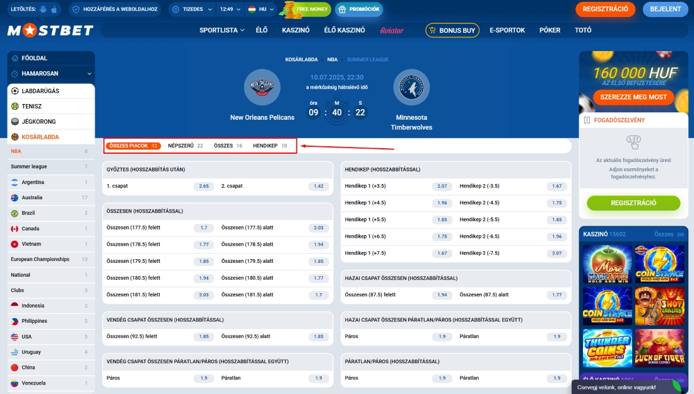Select the Népszerű markets tab
Screen dimensions: 694x394
pyautogui.click(x=185, y=146)
